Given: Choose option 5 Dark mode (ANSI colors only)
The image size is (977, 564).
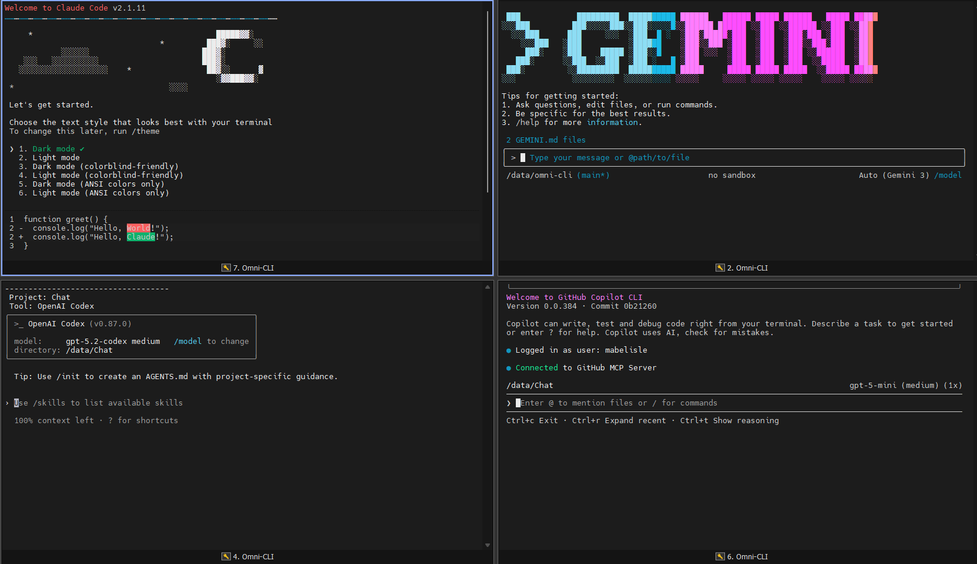Looking at the screenshot, I should 91,184.
